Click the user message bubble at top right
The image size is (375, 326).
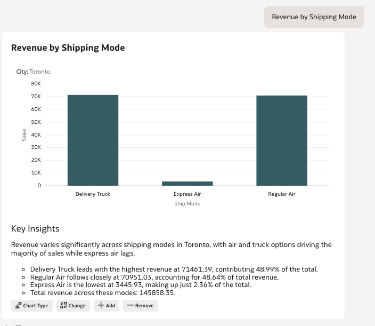pos(314,17)
